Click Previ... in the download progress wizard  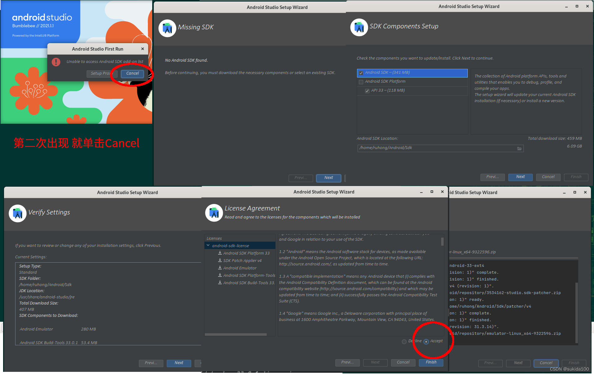pyautogui.click(x=490, y=363)
